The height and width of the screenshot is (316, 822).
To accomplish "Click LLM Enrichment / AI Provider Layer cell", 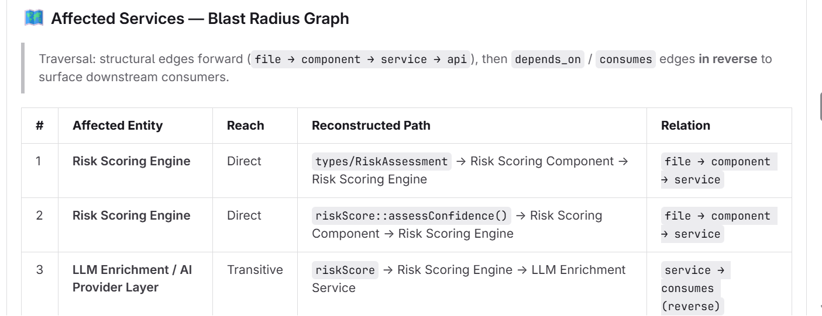I will coord(132,279).
